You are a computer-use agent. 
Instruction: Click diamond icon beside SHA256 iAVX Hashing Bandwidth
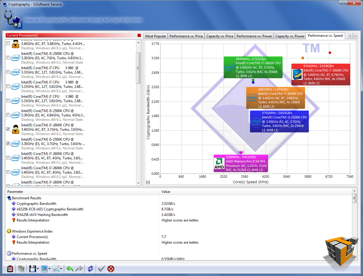(14, 215)
